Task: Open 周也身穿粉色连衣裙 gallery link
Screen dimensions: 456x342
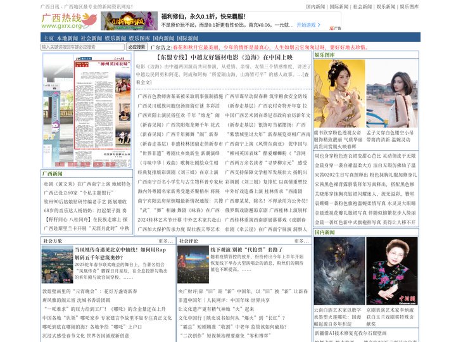Action: point(365,156)
